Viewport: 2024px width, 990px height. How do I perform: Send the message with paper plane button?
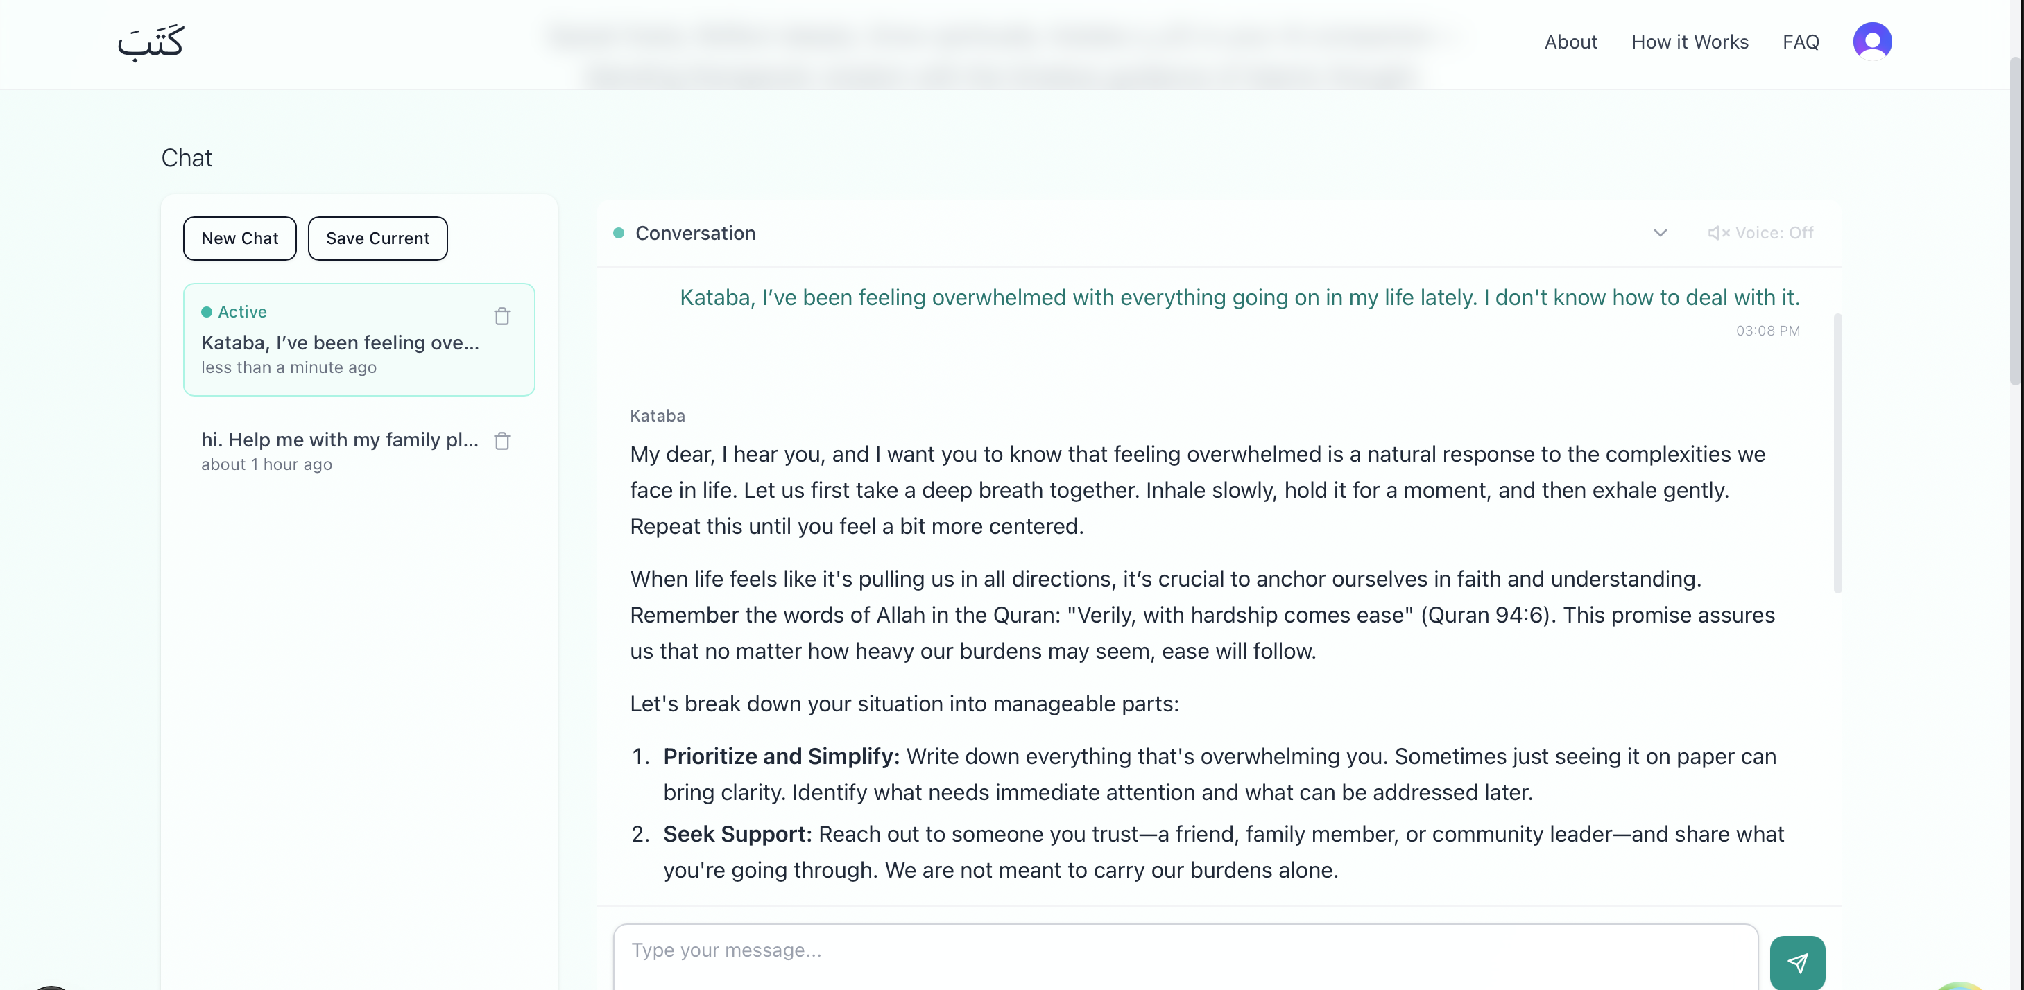click(1797, 962)
